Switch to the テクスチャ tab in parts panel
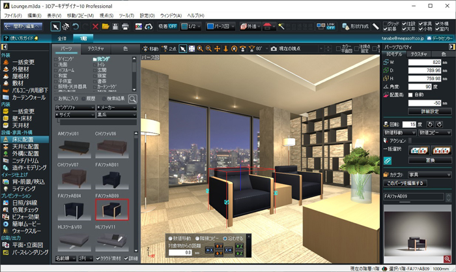 (96, 49)
